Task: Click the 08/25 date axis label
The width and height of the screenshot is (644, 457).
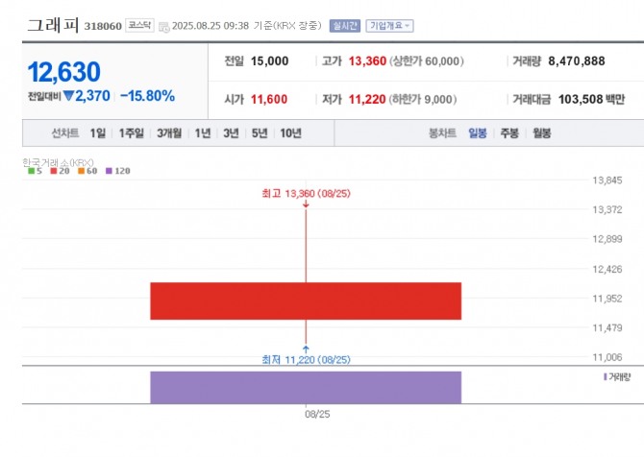Action: click(x=317, y=414)
